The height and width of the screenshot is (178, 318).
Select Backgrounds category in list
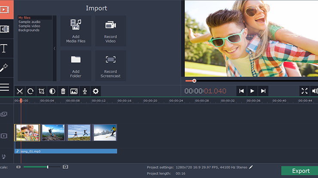pos(29,30)
